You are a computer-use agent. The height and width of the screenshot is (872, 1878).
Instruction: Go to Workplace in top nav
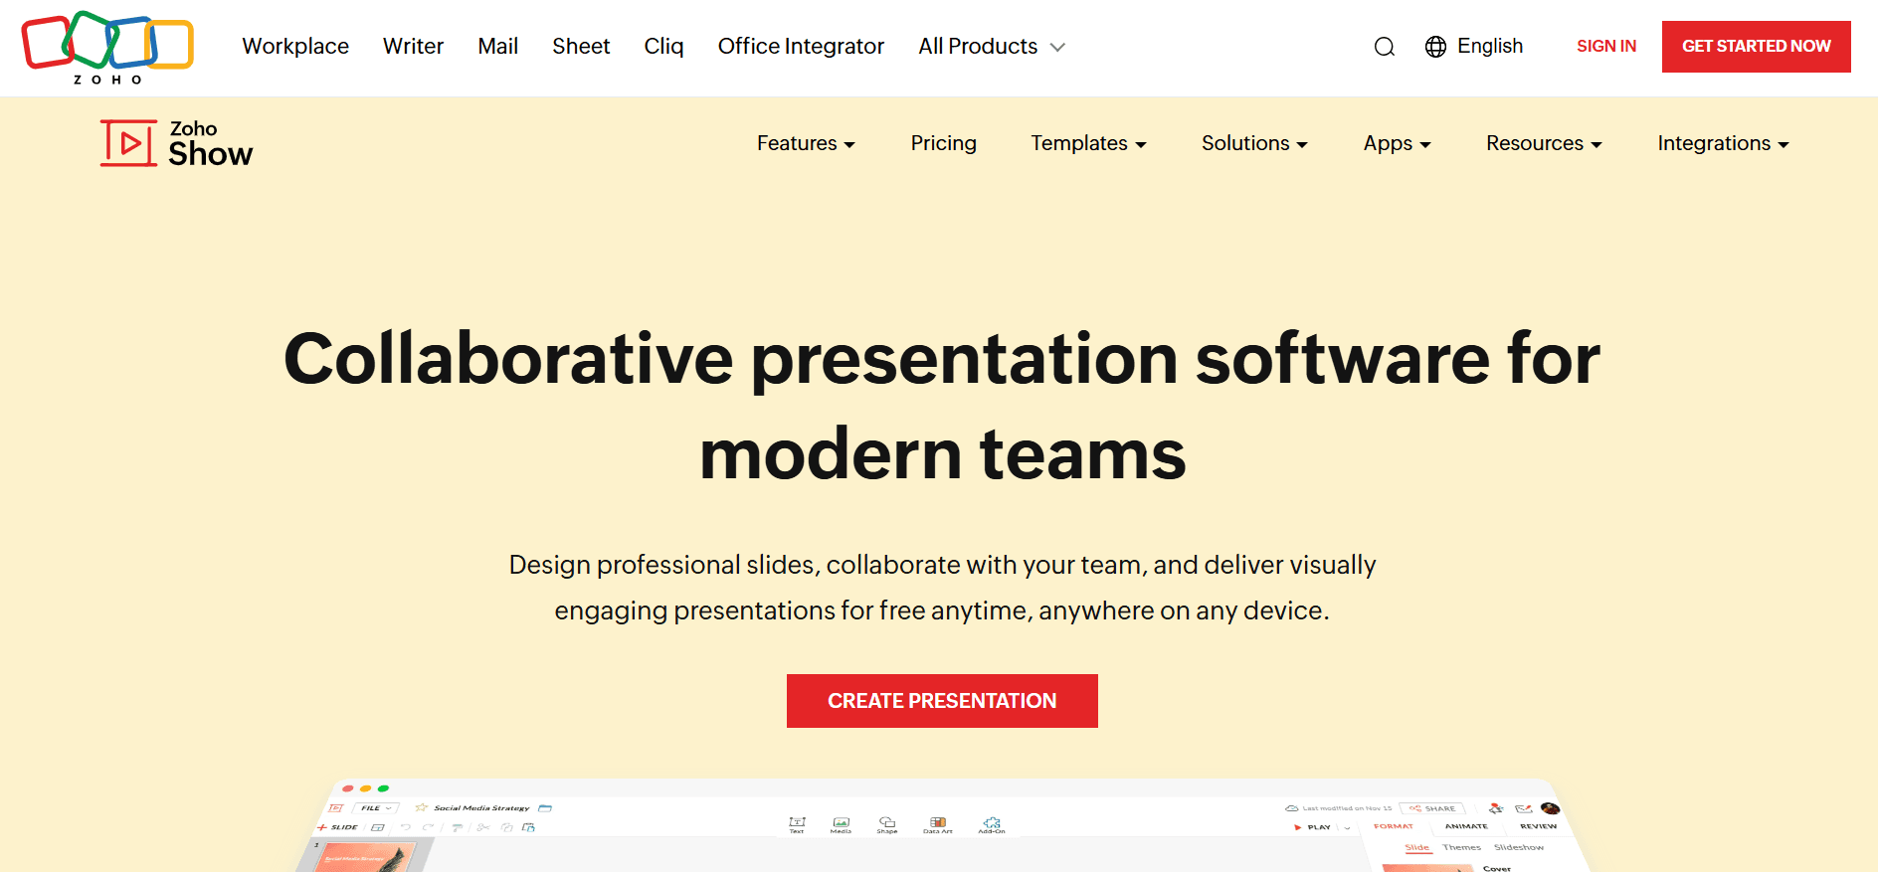tap(295, 47)
